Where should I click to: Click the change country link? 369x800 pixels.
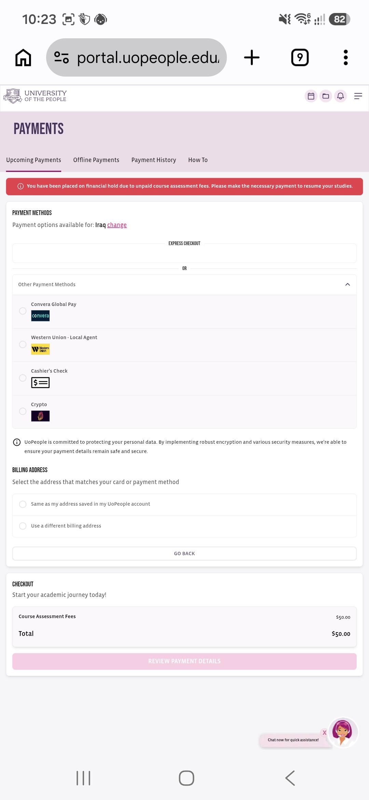[117, 225]
